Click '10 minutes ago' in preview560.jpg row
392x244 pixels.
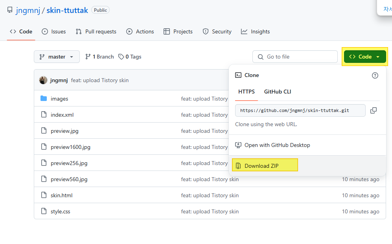tap(361, 179)
